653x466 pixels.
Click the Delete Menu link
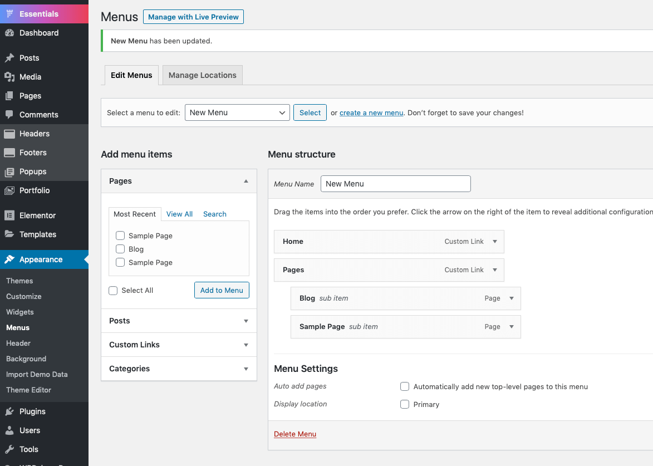[295, 434]
